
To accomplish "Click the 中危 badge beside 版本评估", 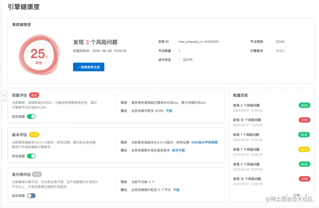I will [34, 135].
